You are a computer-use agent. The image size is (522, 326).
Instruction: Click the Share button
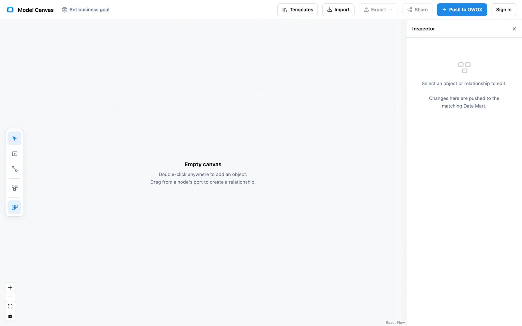point(417,10)
